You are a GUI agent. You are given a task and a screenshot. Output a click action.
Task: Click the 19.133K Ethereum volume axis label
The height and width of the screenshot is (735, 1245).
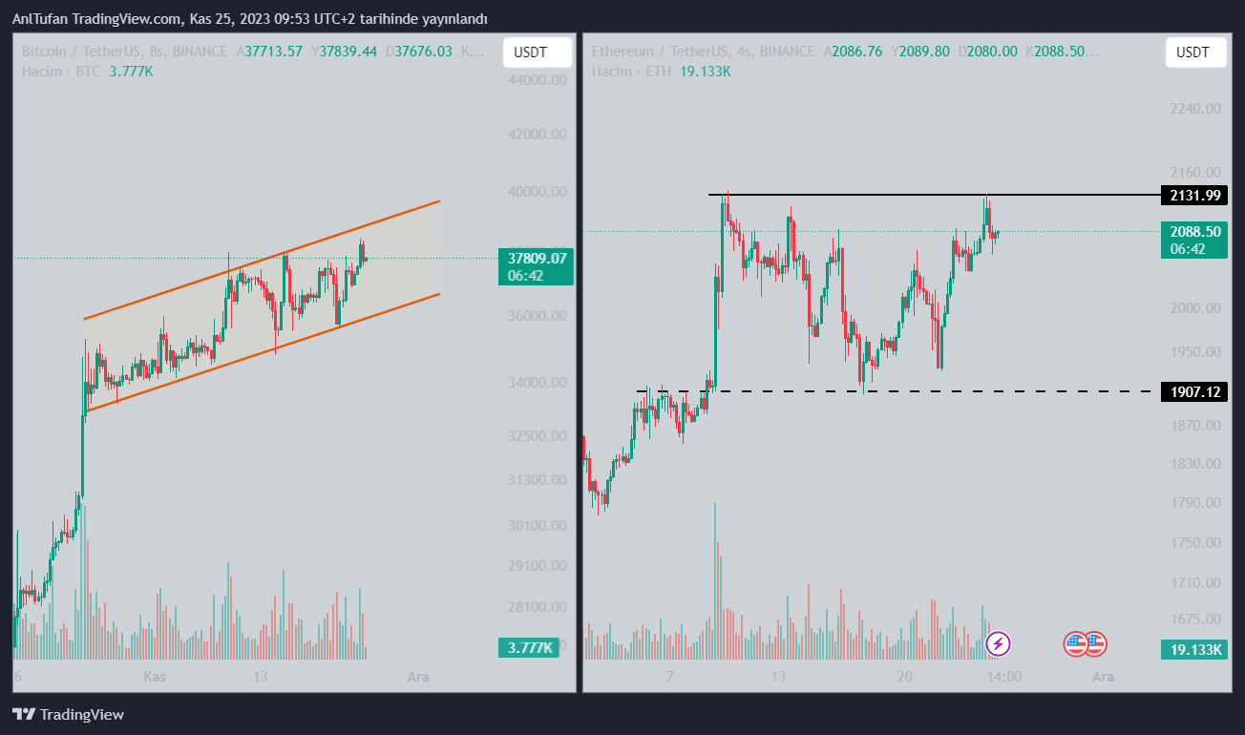click(1192, 650)
